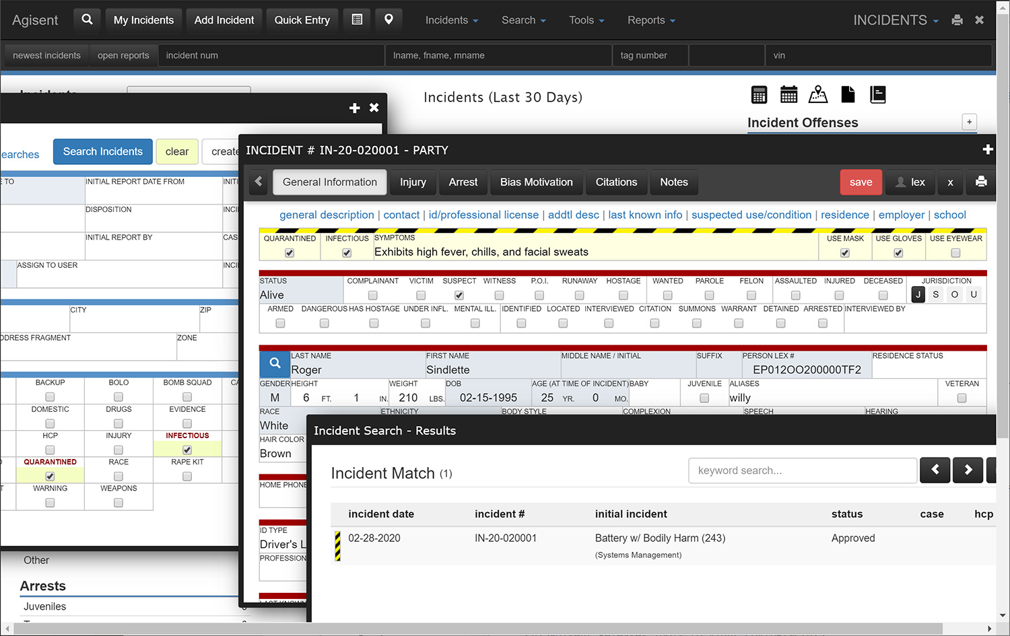Viewport: 1010px width, 636px height.
Task: Open the incident calendar view
Action: coord(788,95)
